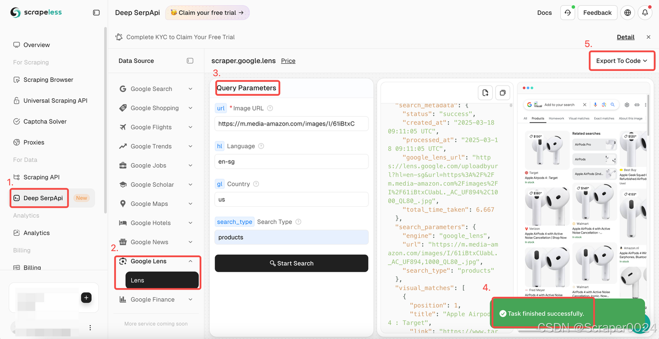Dismiss the KYC banner
659x339 pixels.
coord(648,37)
